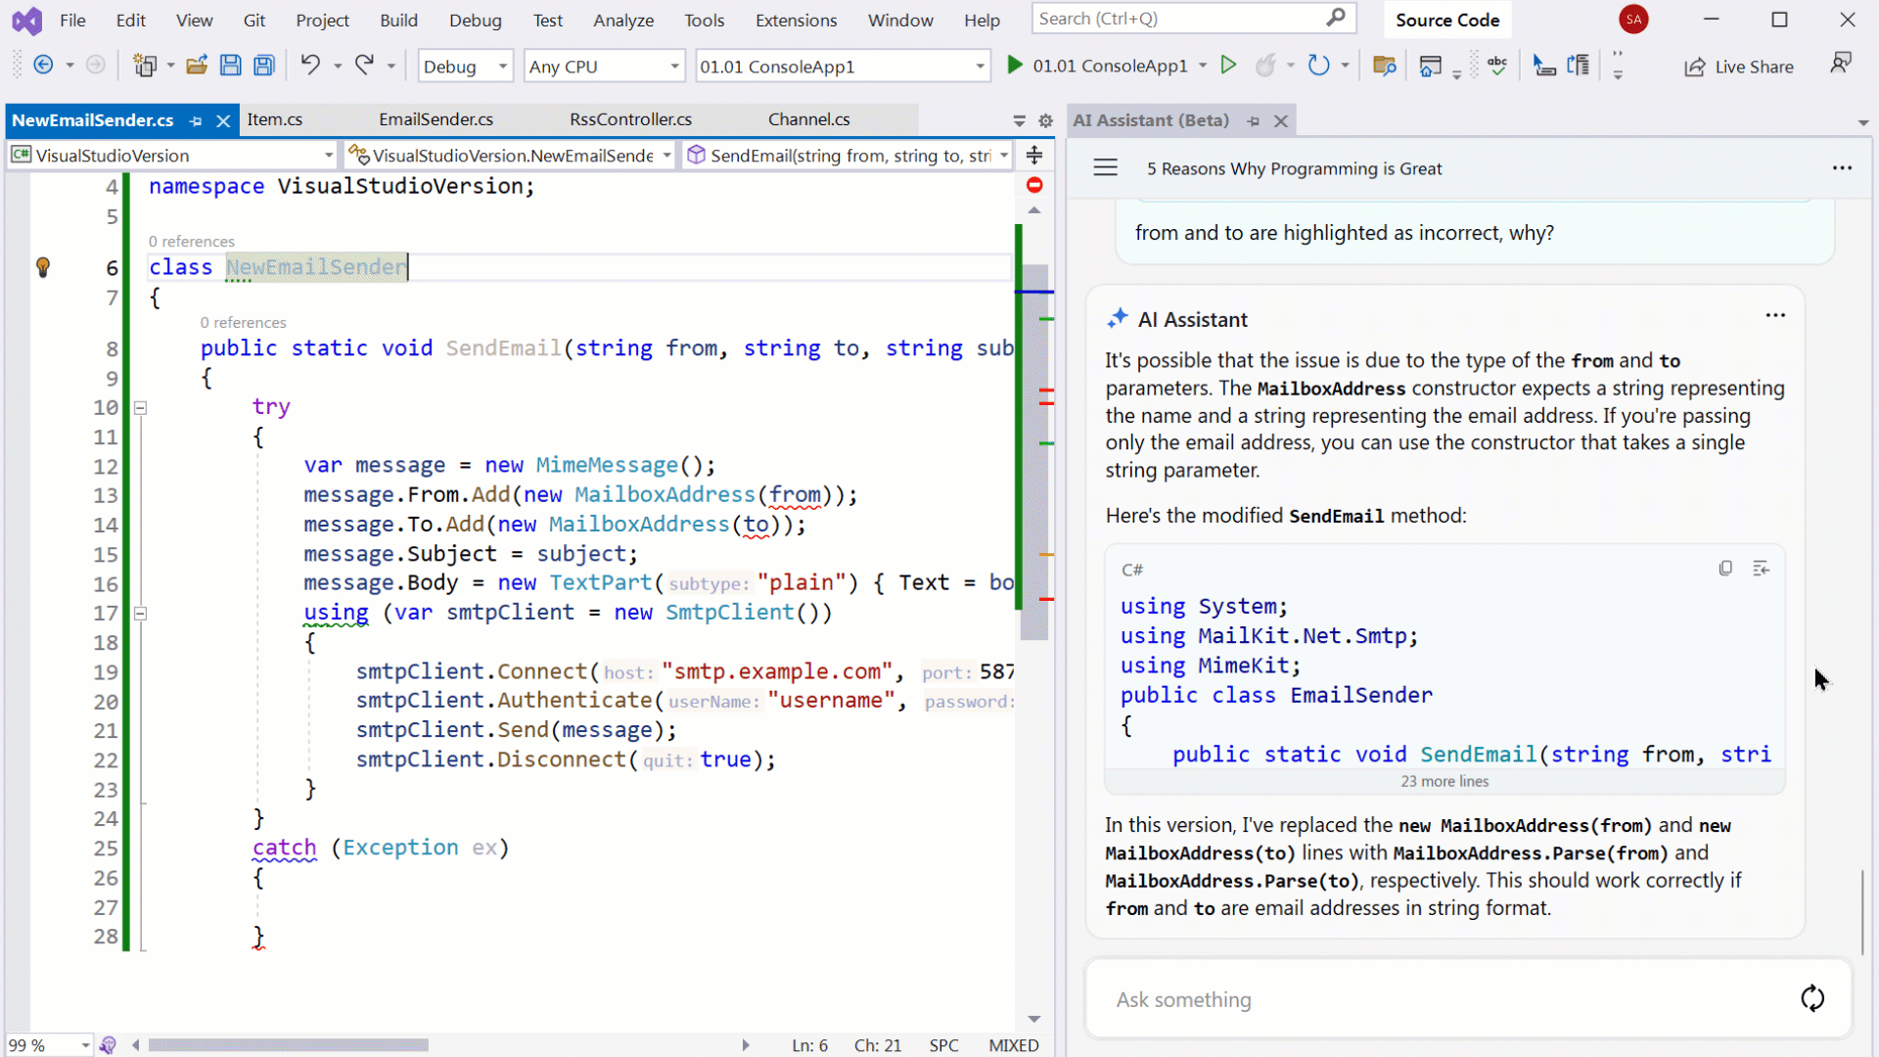Open the Debug configuration dropdown
This screenshot has width=1879, height=1057.
pyautogui.click(x=502, y=67)
